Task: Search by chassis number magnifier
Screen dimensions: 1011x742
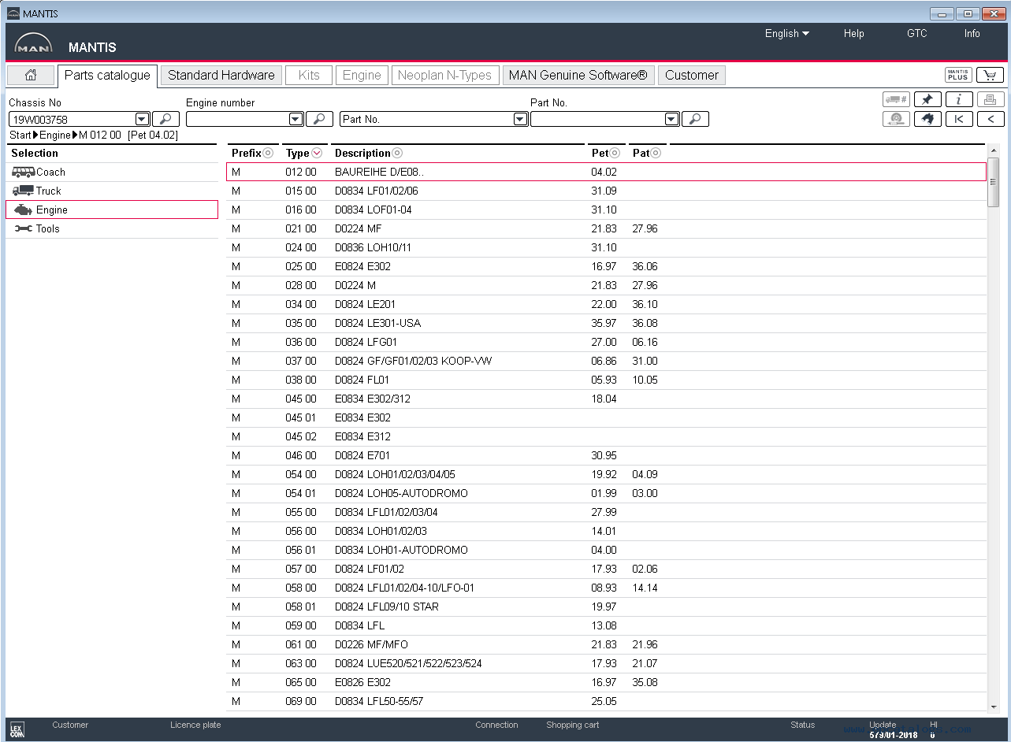Action: [165, 119]
